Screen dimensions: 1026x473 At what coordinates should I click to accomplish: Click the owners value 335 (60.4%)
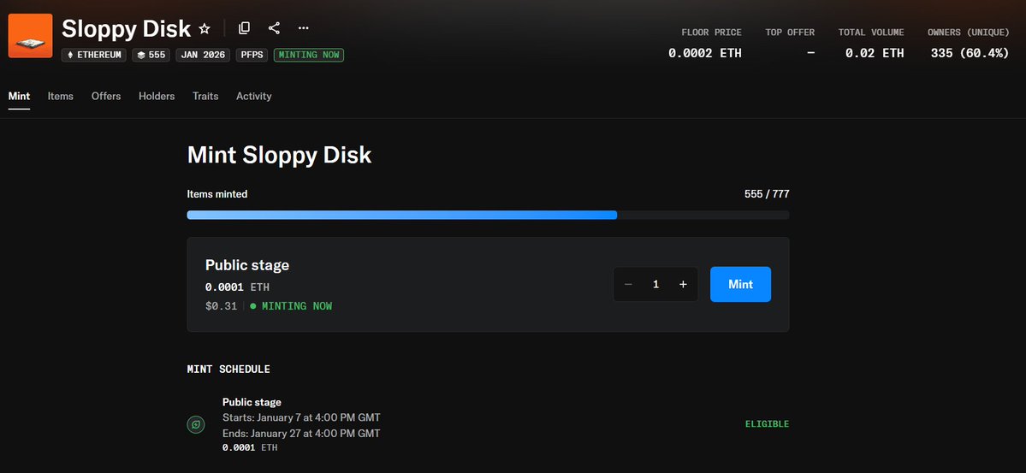pyautogui.click(x=970, y=53)
